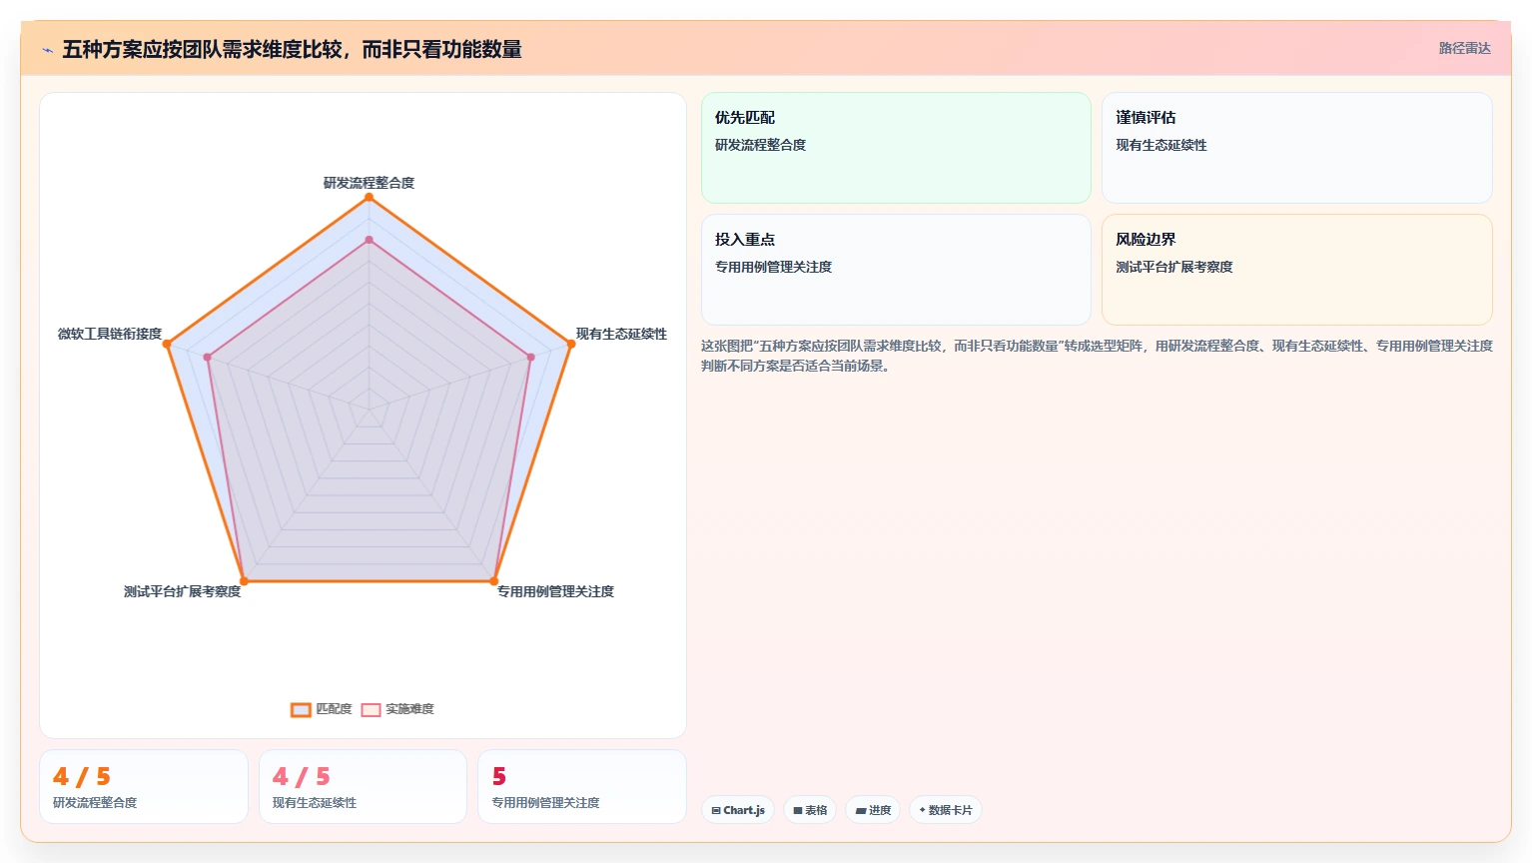Click the small icon before the slide title
1532x863 pixels.
point(47,50)
